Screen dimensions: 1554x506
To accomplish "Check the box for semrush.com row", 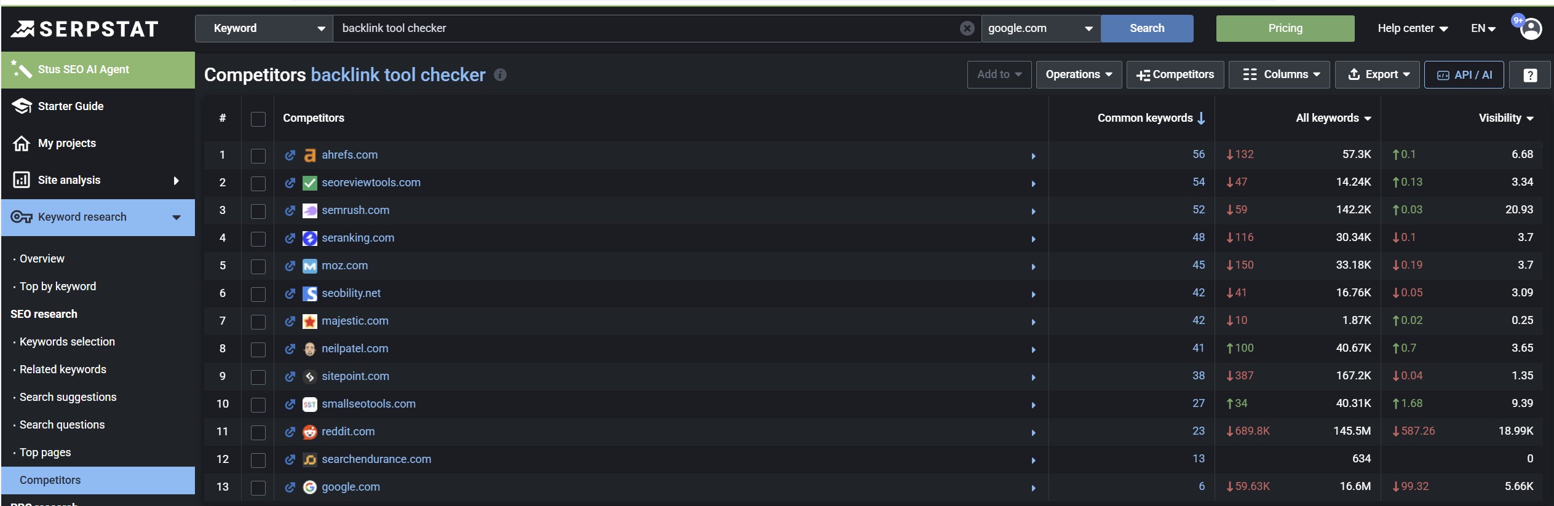I will (x=258, y=211).
